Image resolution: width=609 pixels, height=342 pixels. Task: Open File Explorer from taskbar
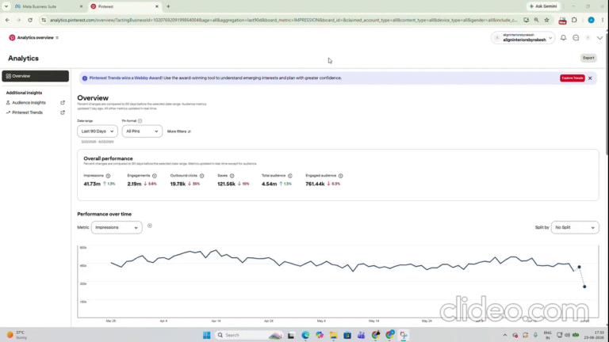pos(333,335)
